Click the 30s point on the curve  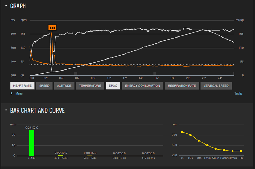click(199, 141)
